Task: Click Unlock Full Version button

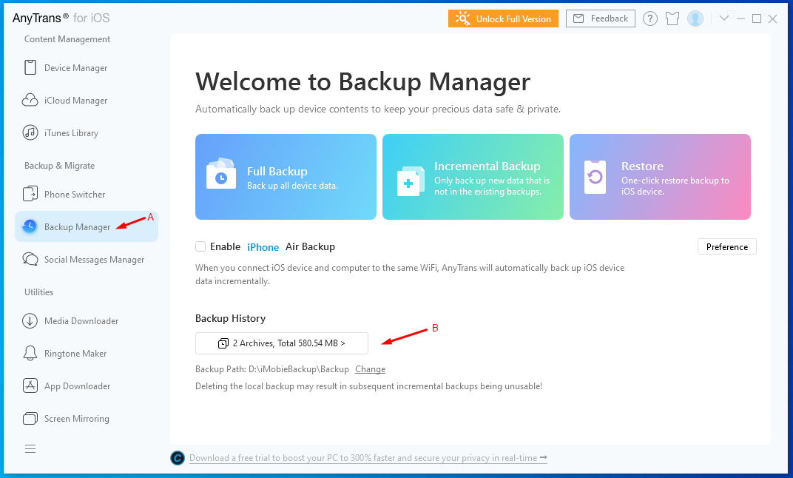Action: (503, 18)
